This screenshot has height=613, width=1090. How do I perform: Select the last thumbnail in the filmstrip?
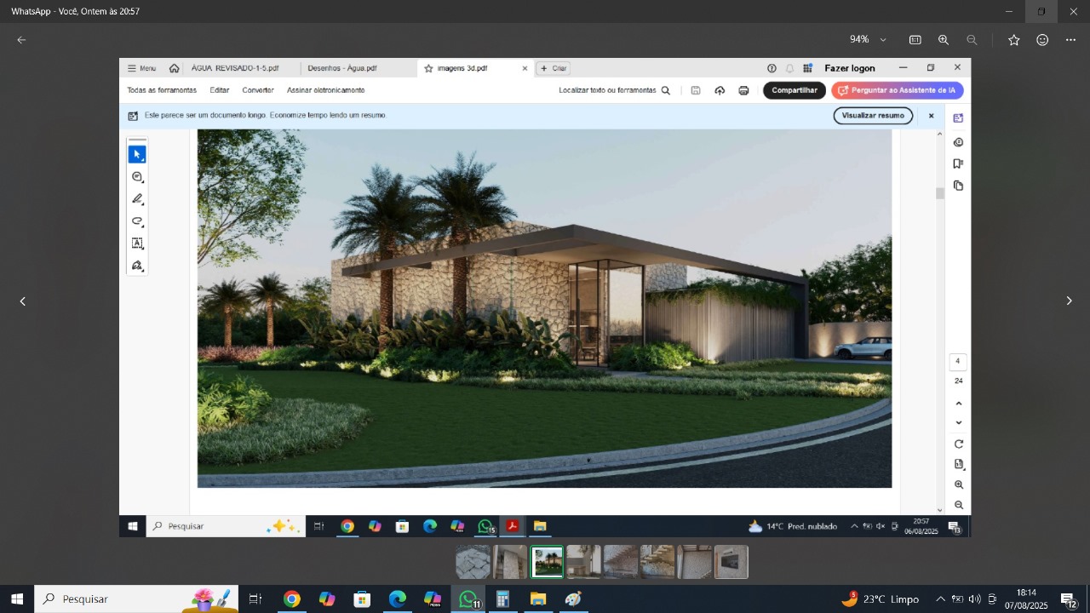(x=731, y=562)
